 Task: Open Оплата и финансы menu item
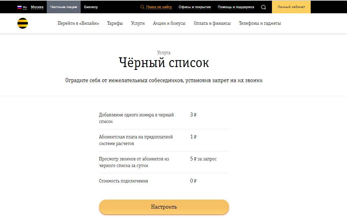[x=212, y=23]
